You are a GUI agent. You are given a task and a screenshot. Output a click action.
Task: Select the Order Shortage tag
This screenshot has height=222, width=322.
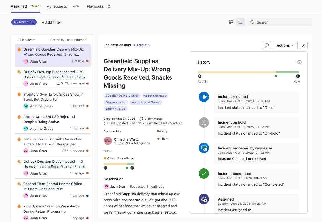point(155,96)
